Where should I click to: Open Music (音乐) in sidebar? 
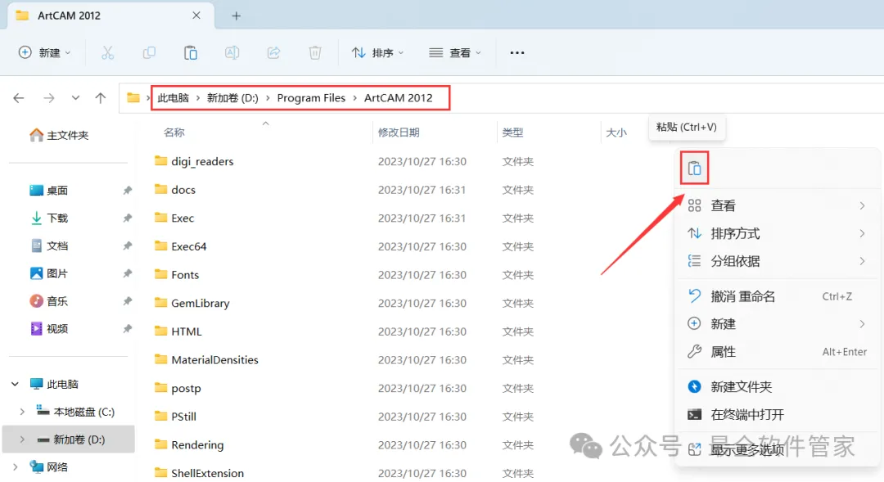49,301
